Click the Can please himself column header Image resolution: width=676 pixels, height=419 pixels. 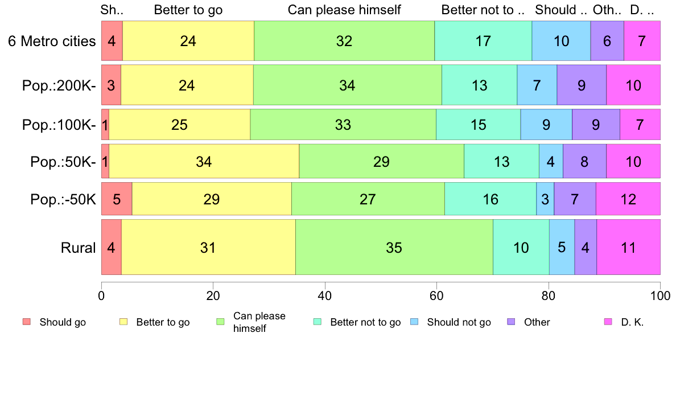[344, 10]
